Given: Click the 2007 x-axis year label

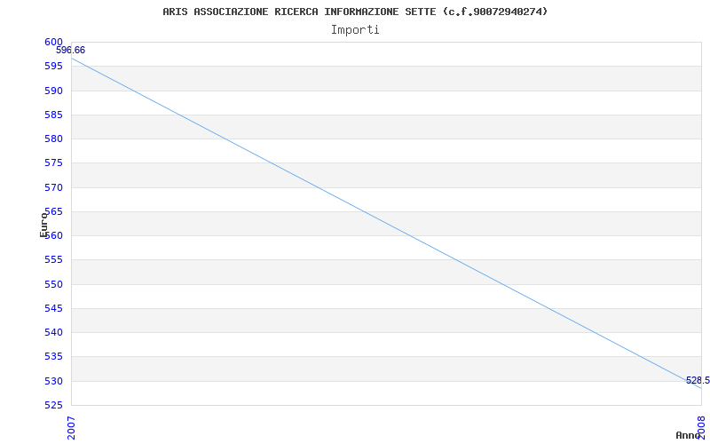Looking at the screenshot, I should (x=72, y=428).
